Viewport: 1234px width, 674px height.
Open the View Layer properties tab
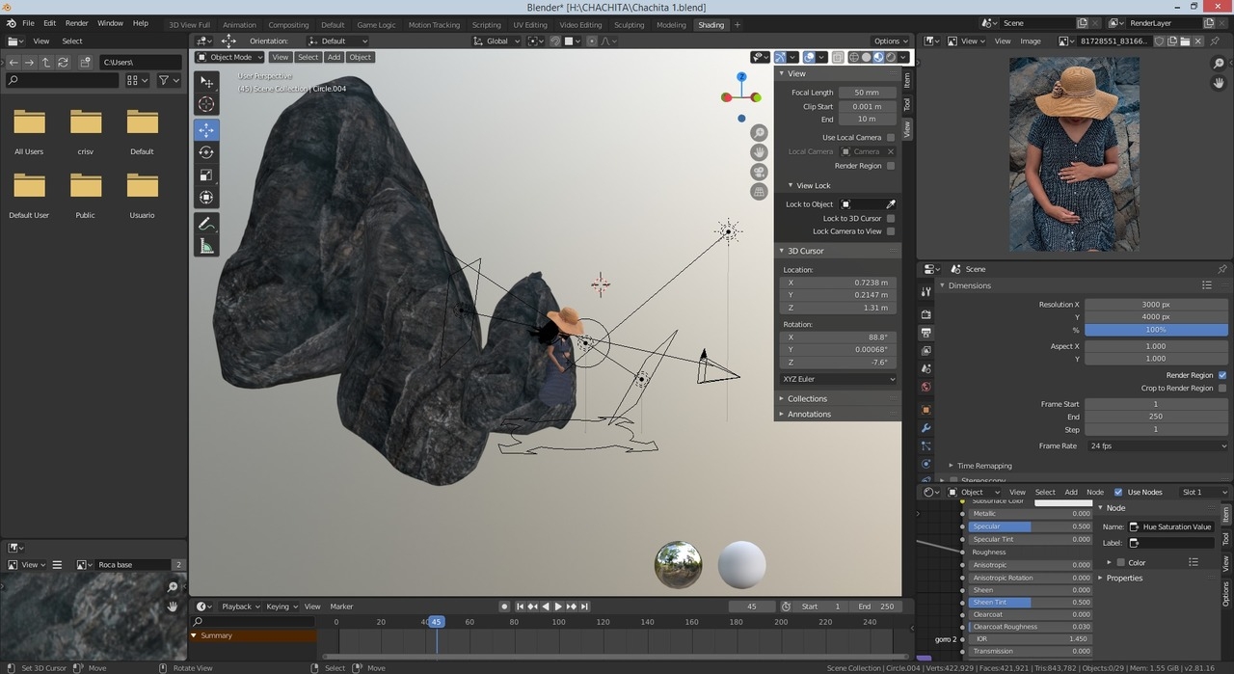[x=926, y=350]
